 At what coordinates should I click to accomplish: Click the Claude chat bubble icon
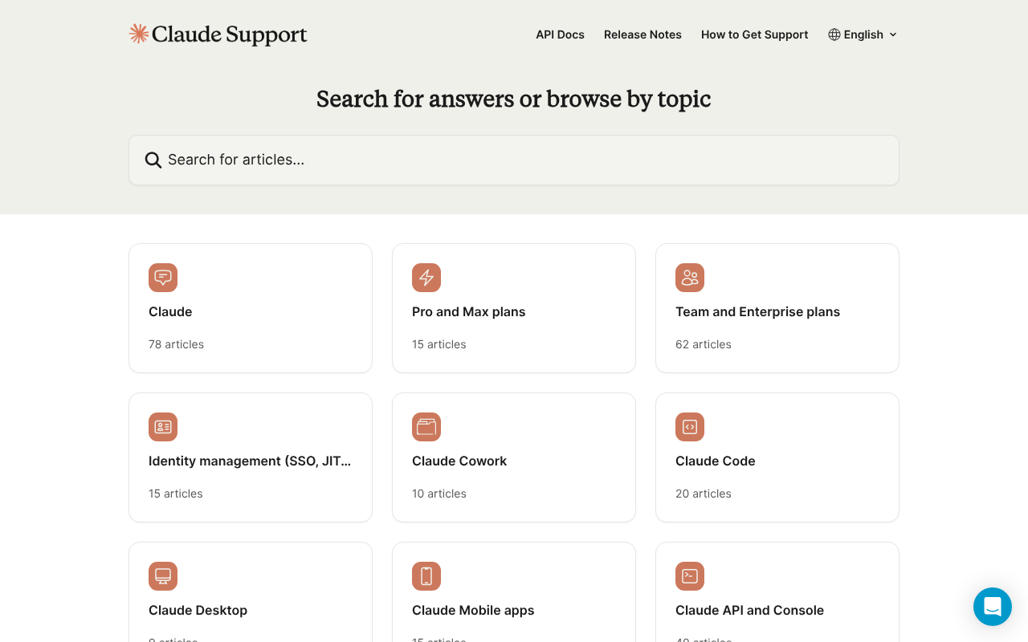pyautogui.click(x=163, y=278)
